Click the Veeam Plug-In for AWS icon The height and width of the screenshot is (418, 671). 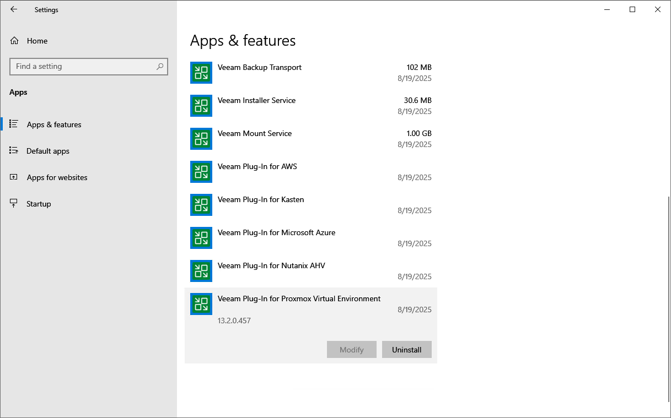(201, 172)
